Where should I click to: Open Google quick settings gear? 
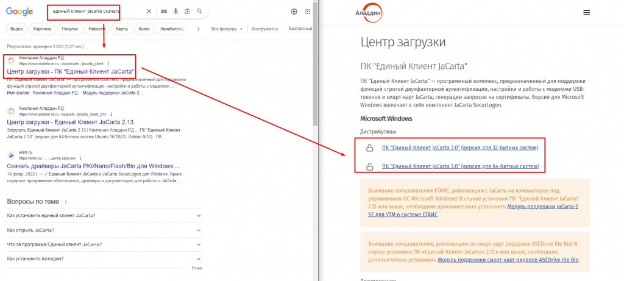294,12
